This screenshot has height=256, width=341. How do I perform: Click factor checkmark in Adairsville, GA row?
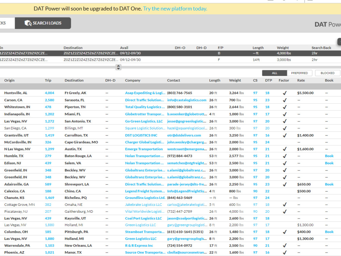click(x=285, y=184)
